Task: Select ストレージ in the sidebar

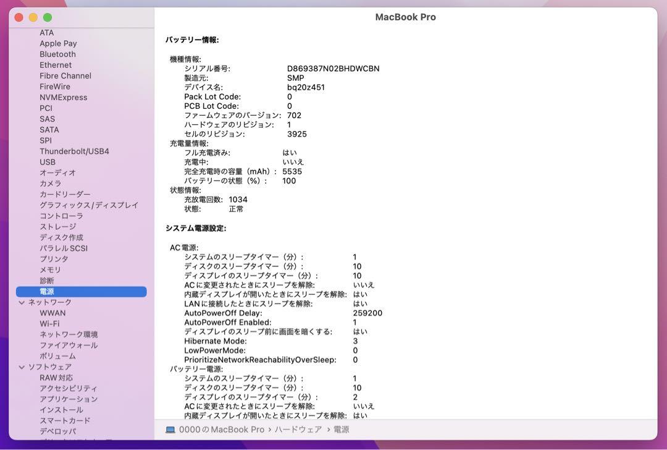Action: tap(58, 227)
